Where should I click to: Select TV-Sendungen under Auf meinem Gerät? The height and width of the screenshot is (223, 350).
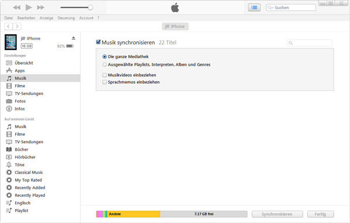(40, 142)
